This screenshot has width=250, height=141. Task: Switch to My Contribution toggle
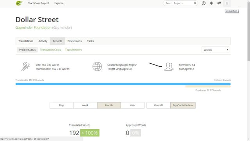click(x=183, y=105)
